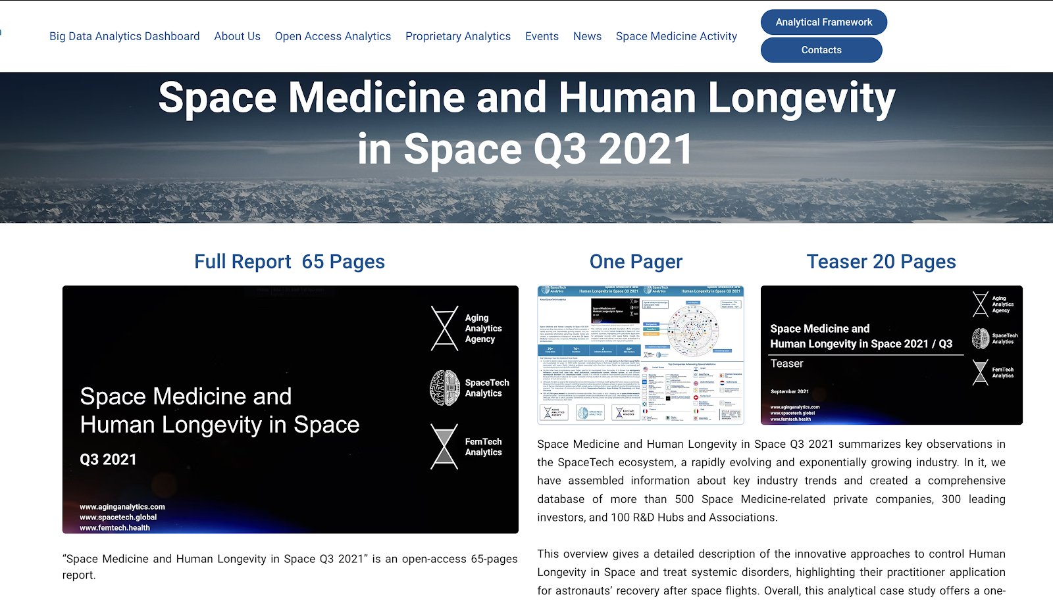
Task: Visit Space Medicine Activity page
Action: pyautogui.click(x=676, y=36)
